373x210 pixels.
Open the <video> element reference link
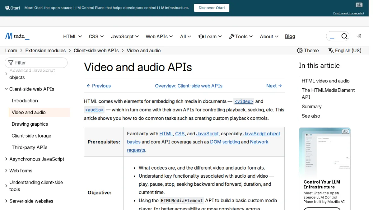point(244,101)
